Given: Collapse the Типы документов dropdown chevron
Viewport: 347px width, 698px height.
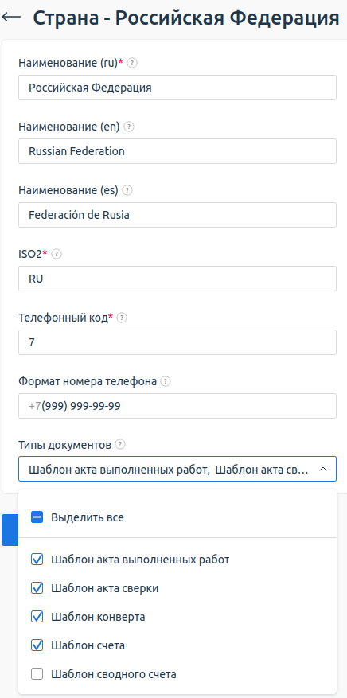Looking at the screenshot, I should point(323,470).
